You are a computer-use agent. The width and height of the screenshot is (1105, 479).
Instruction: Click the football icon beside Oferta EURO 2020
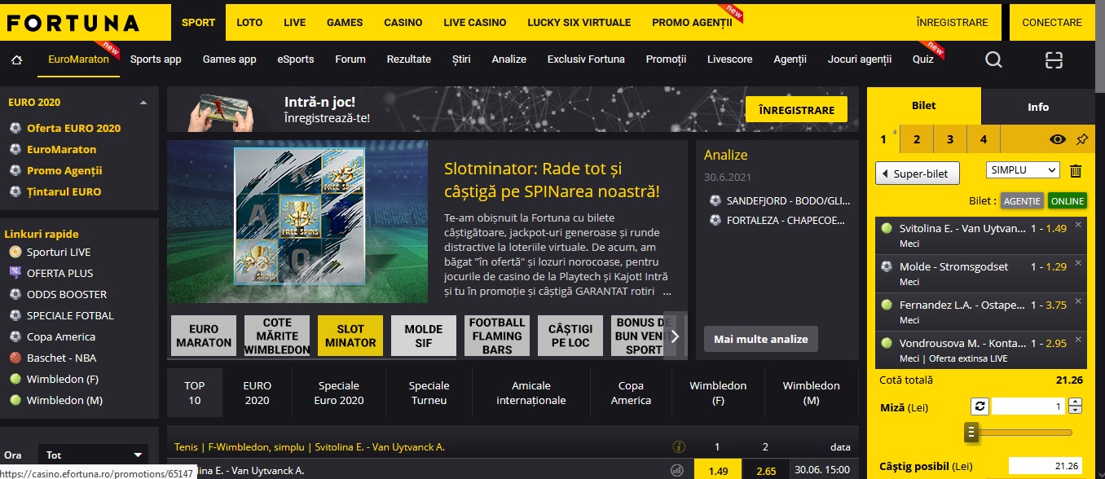coord(15,128)
